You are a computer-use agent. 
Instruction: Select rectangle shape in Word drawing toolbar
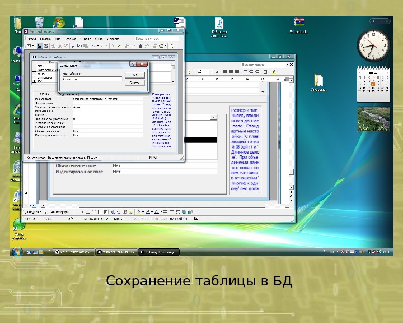[x=88, y=212]
